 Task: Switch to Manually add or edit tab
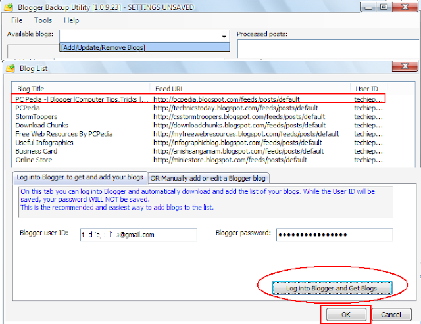[x=208, y=178]
